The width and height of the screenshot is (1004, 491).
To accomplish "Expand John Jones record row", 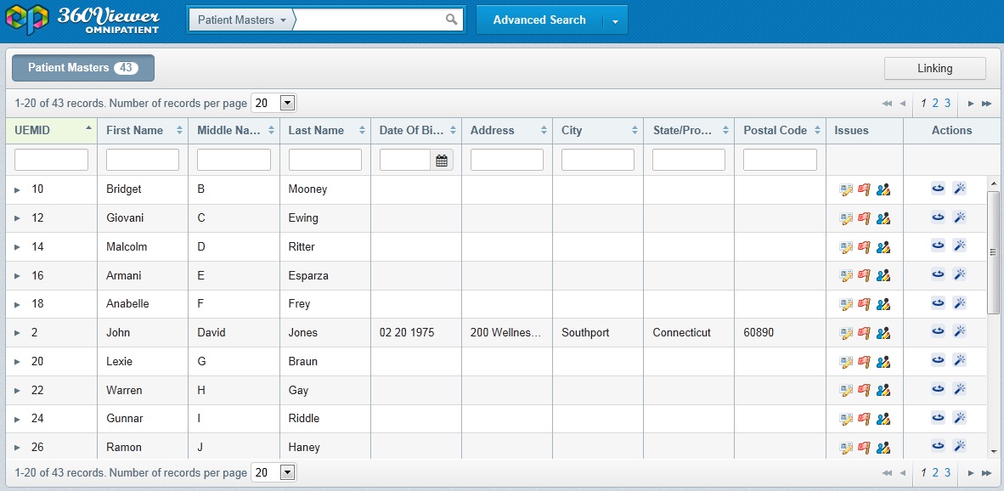I will pos(17,333).
